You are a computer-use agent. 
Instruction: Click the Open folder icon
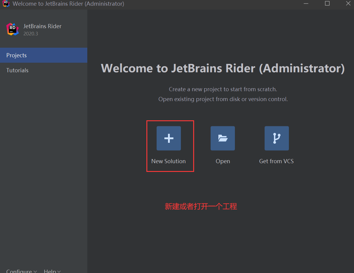[223, 138]
